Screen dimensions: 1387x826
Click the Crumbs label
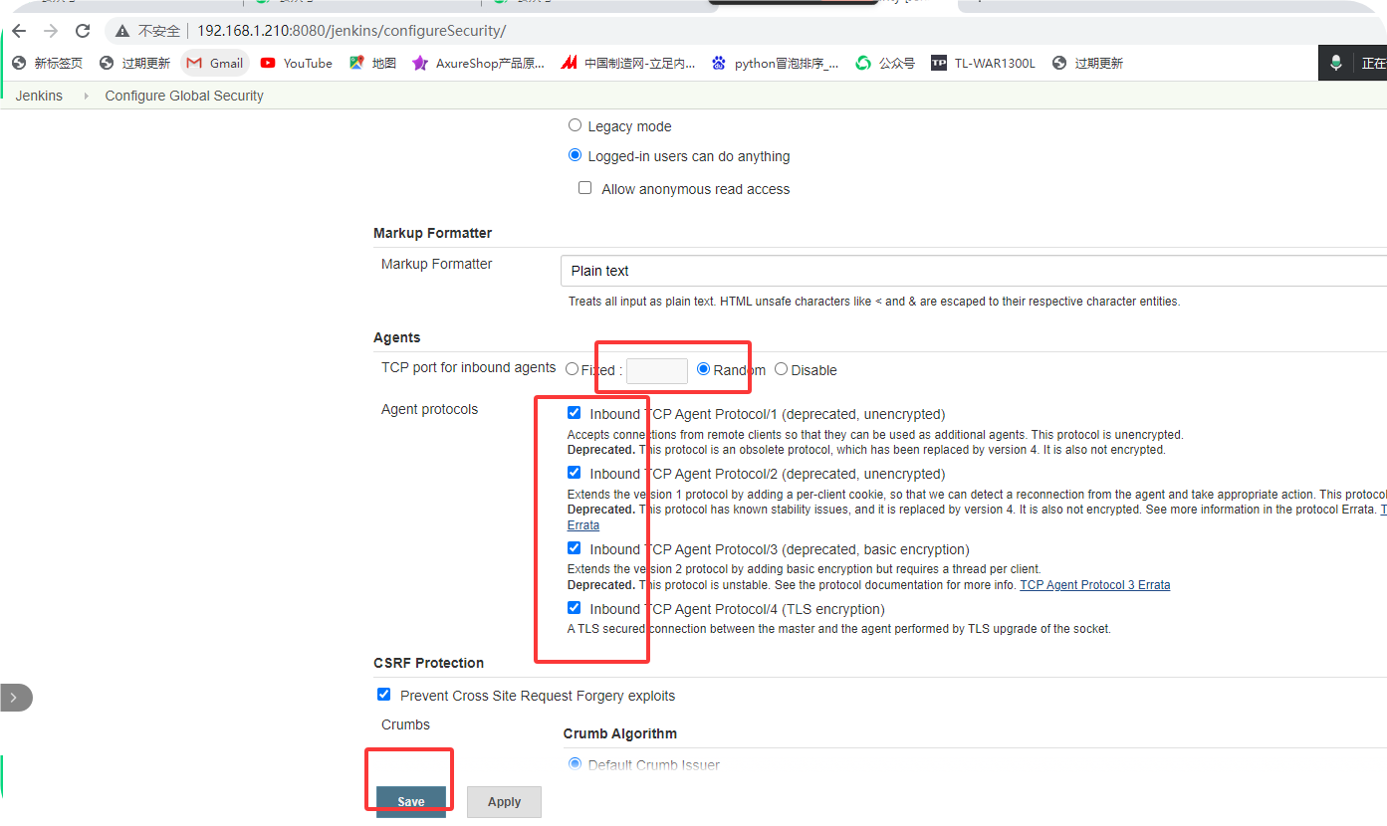(x=406, y=724)
